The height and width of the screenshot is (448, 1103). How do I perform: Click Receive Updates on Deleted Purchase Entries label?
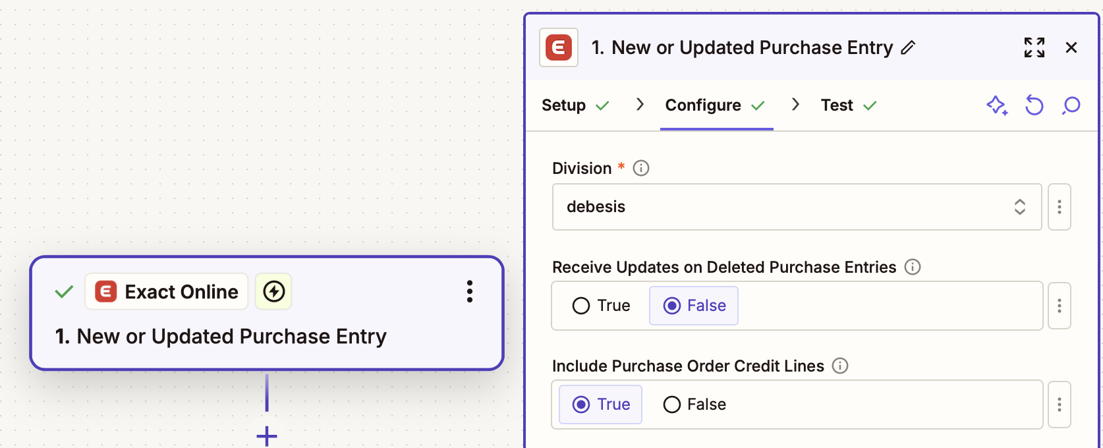[724, 267]
